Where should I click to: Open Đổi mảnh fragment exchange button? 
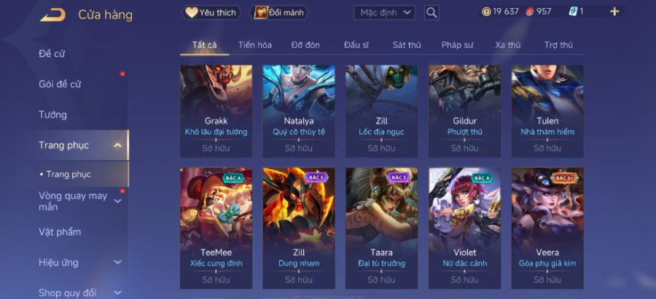[x=278, y=12]
